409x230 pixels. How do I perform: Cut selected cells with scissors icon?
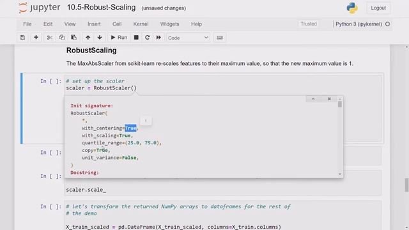tap(49, 38)
